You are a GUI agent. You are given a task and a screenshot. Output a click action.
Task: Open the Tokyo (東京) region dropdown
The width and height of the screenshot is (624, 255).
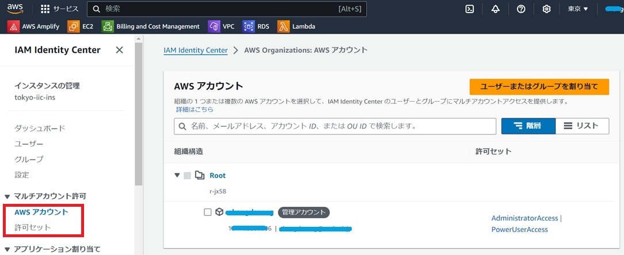(x=578, y=9)
